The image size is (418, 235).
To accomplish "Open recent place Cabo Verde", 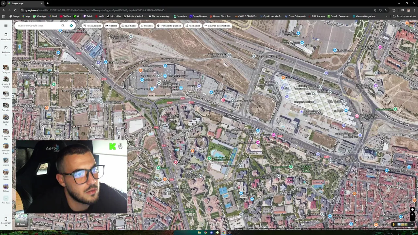I will tap(6, 175).
